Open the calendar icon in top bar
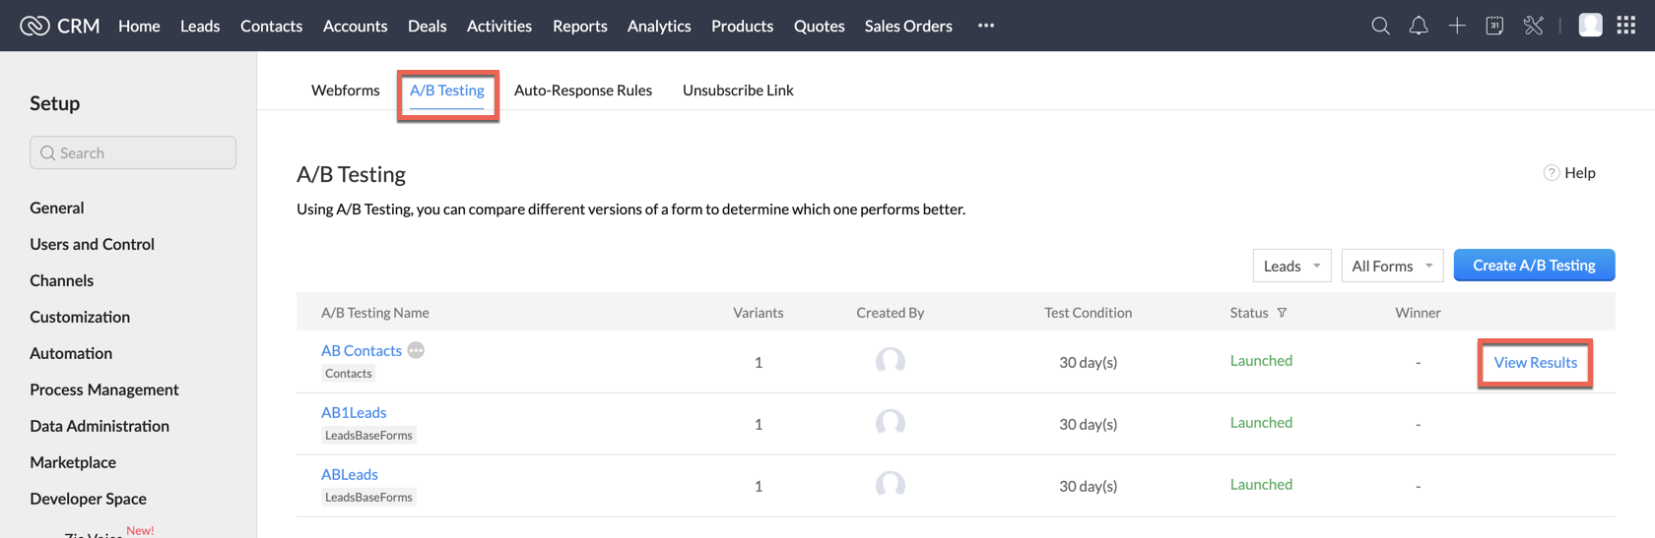The width and height of the screenshot is (1655, 538). coord(1494,26)
